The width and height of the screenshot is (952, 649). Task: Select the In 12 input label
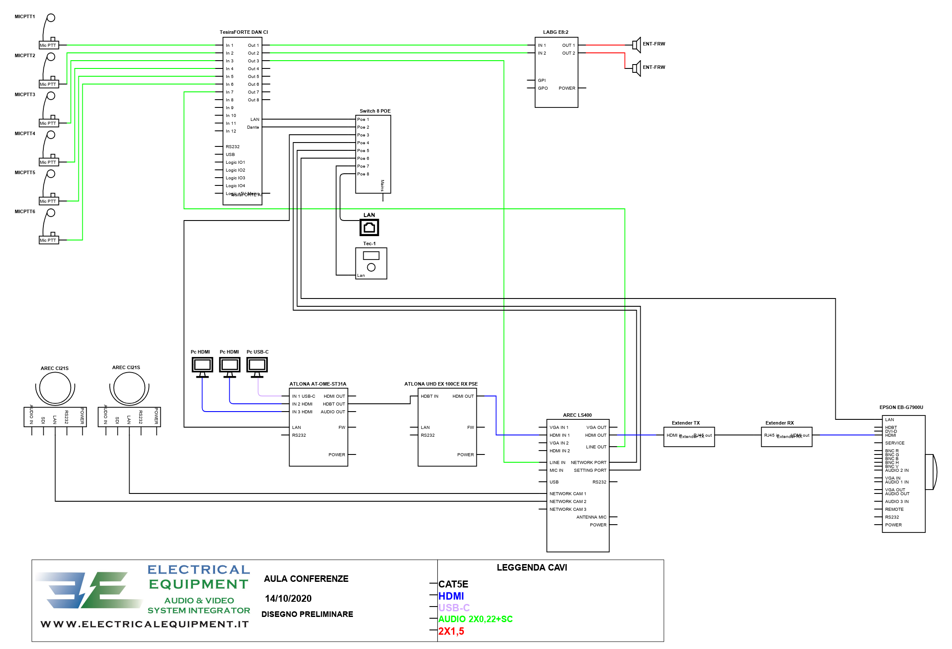tap(231, 131)
